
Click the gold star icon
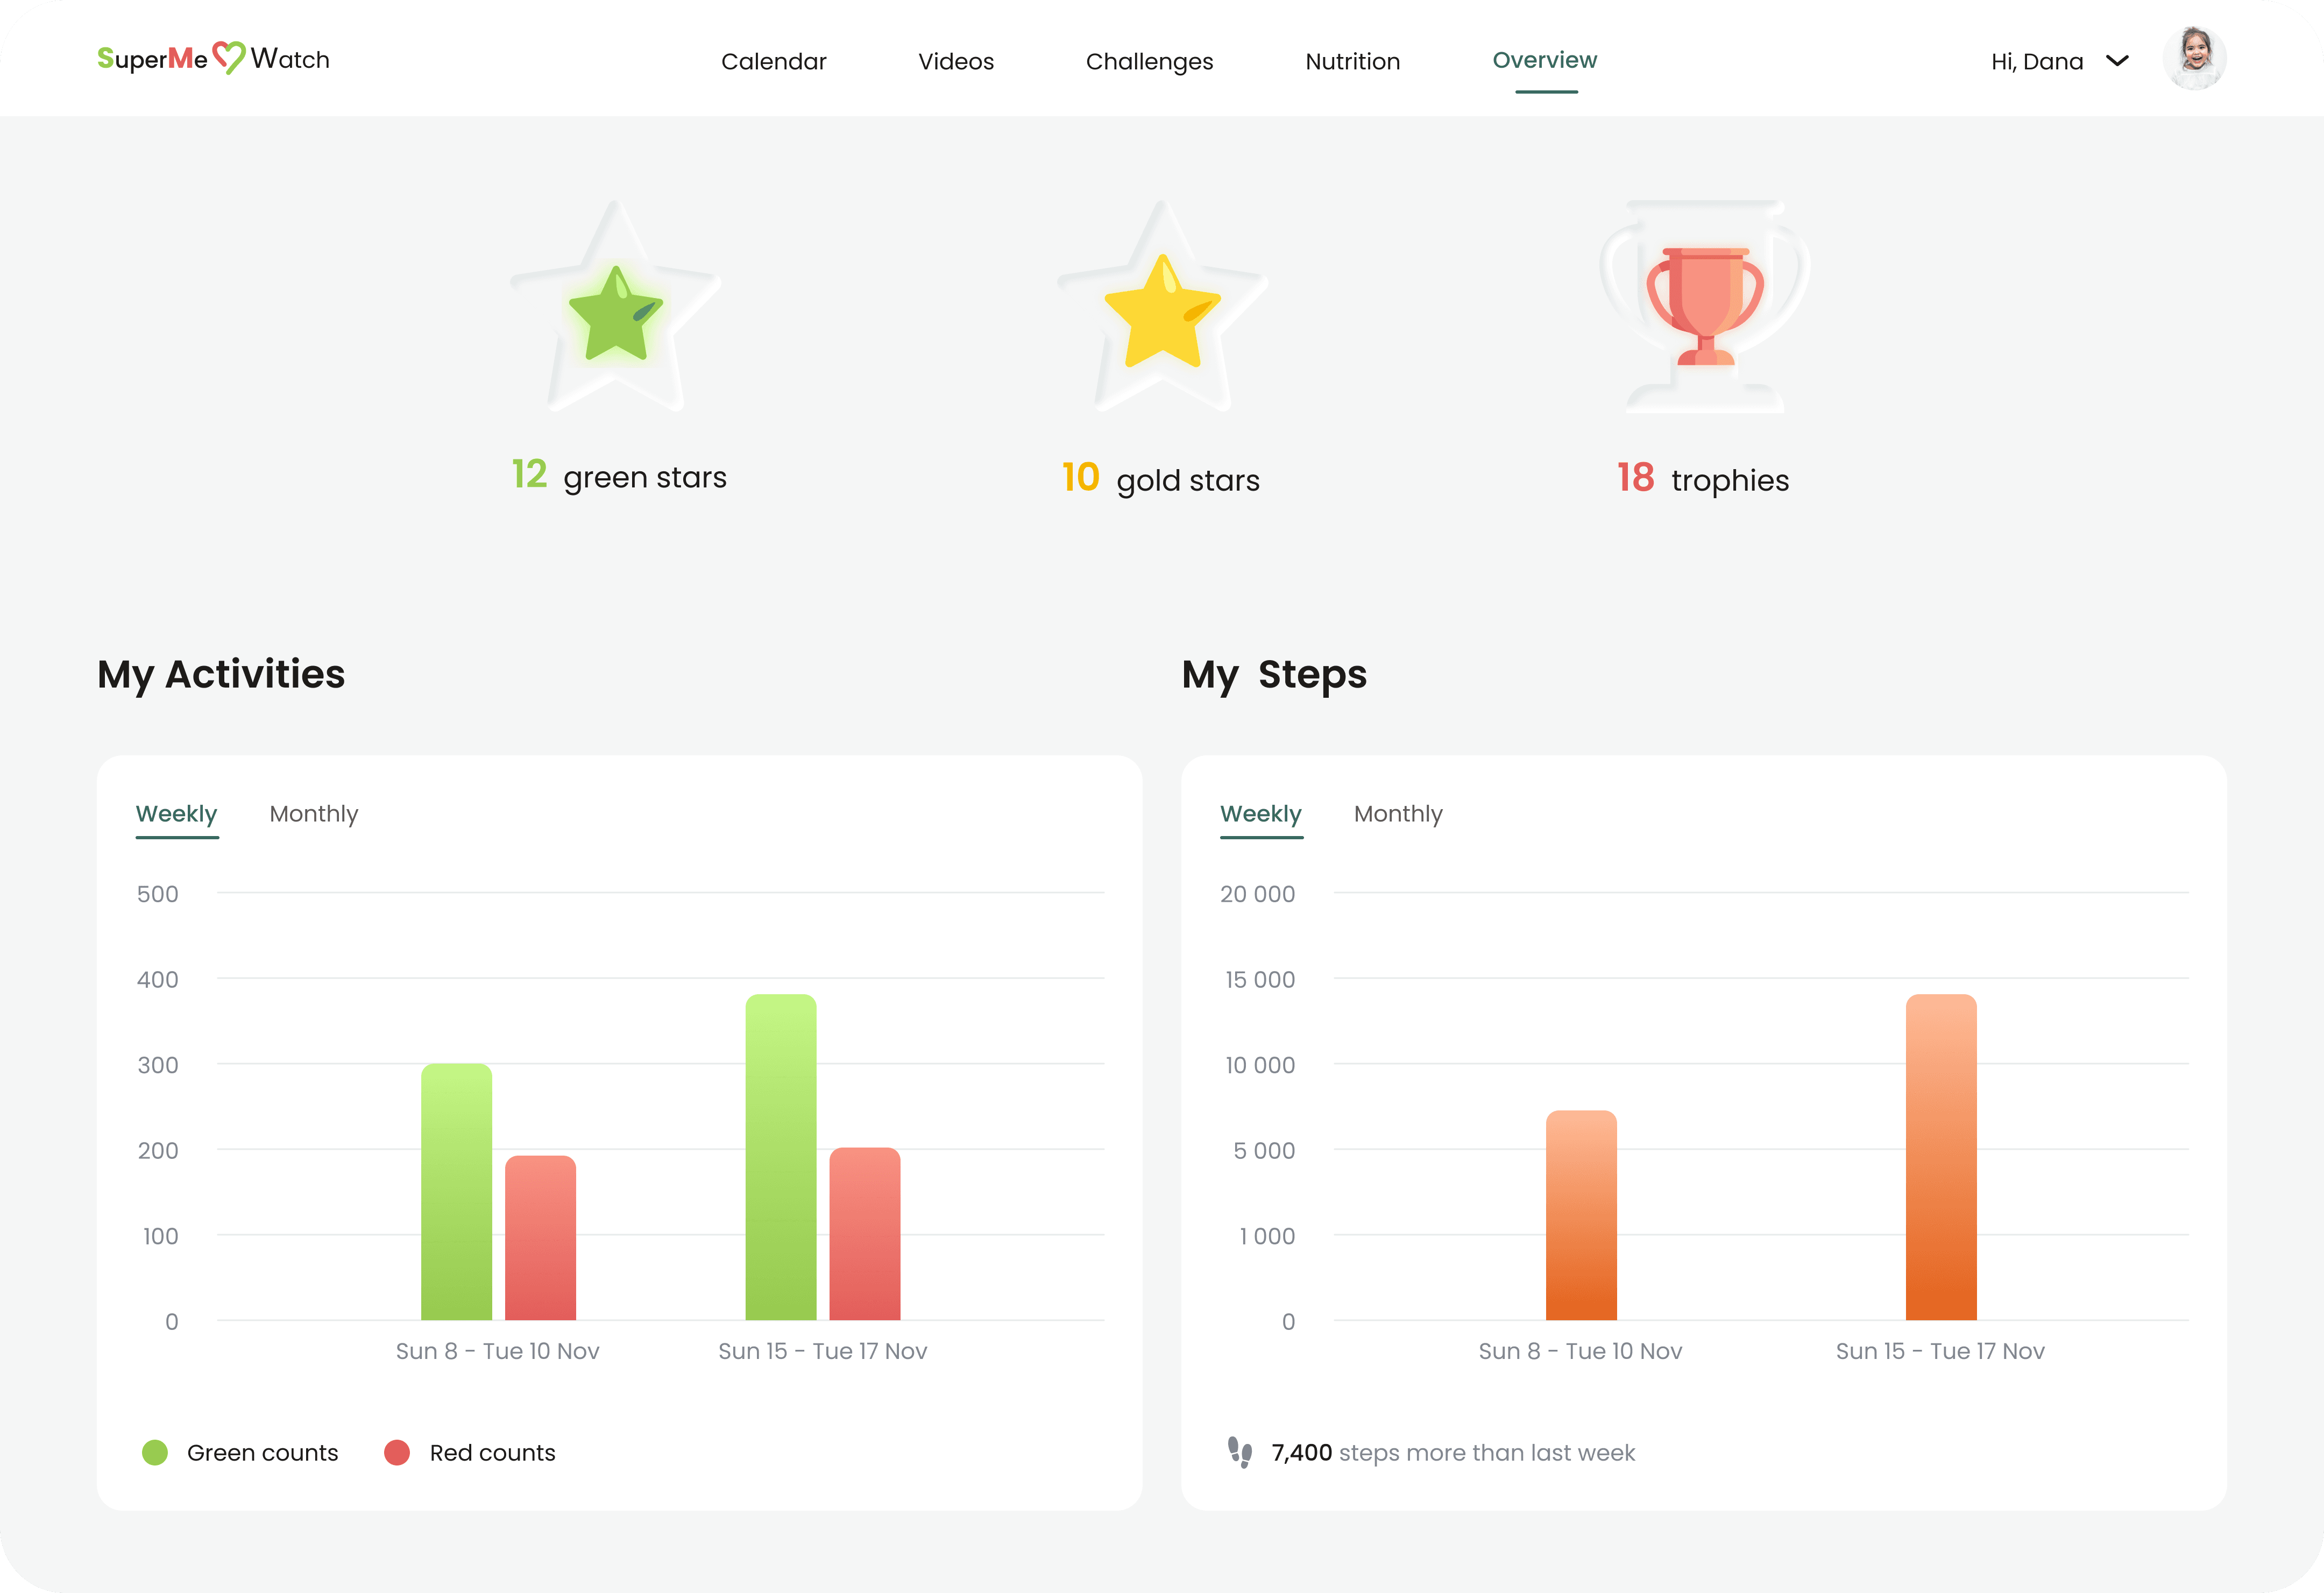click(x=1162, y=313)
